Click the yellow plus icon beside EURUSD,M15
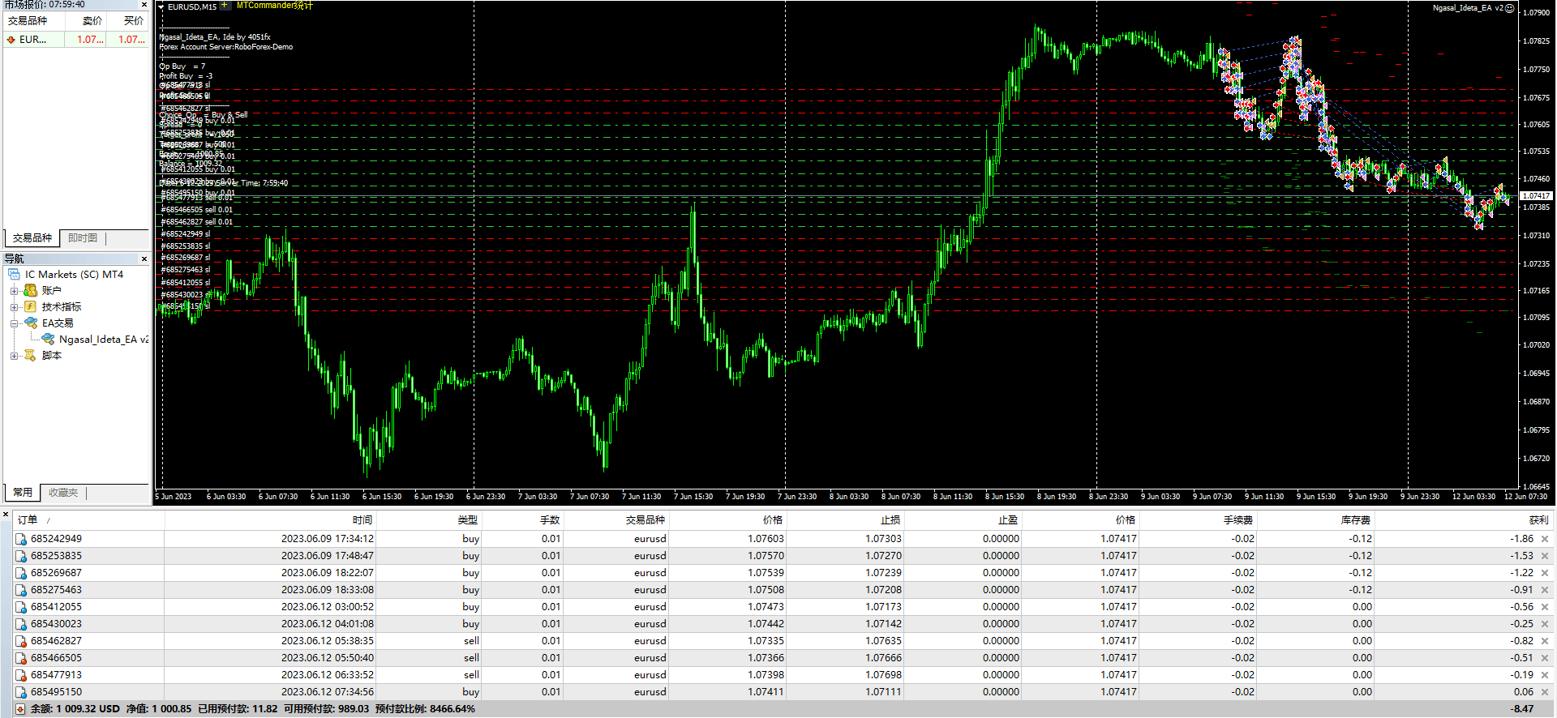This screenshot has width=1557, height=718. click(x=225, y=6)
